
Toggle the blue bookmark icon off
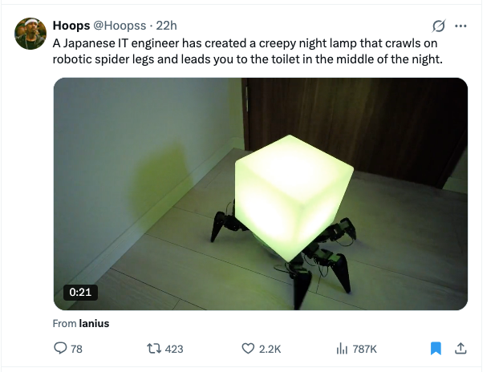pos(436,348)
